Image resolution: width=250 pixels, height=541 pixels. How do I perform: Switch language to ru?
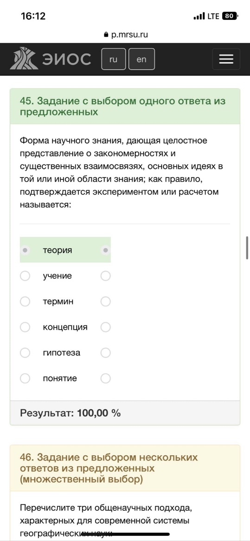point(113,59)
